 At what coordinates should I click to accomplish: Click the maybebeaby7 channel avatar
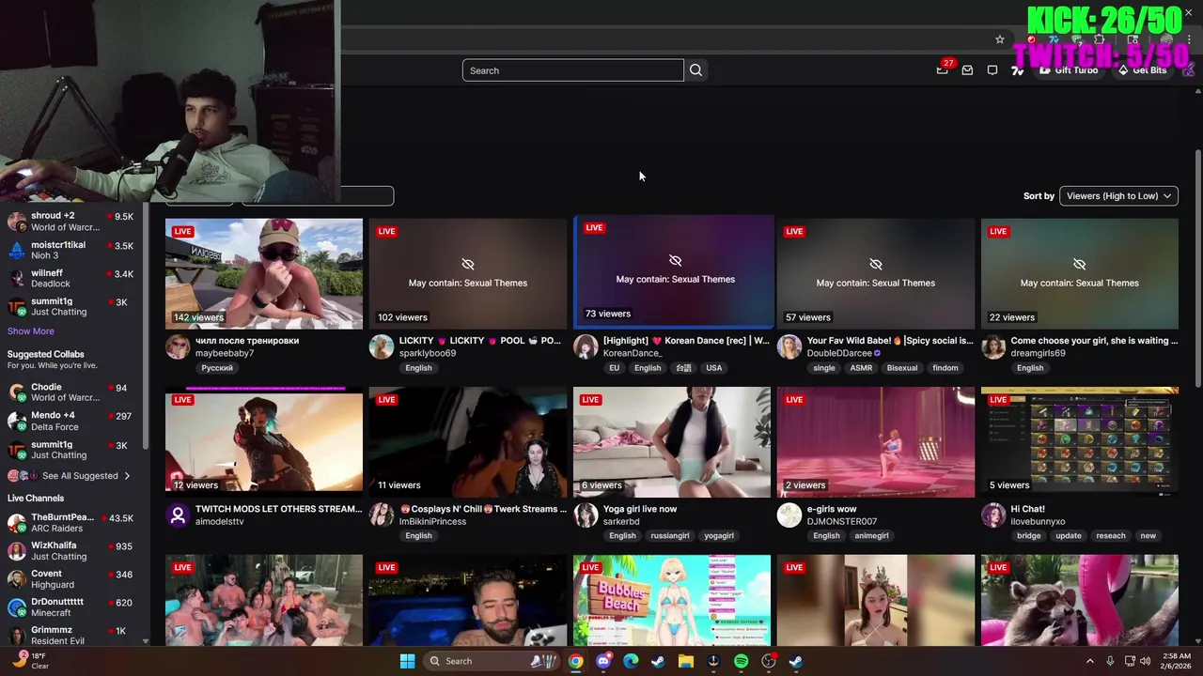click(178, 346)
